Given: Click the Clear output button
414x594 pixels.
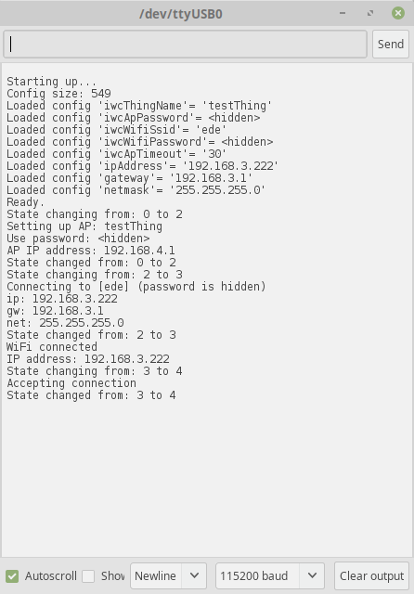Looking at the screenshot, I should (x=371, y=575).
